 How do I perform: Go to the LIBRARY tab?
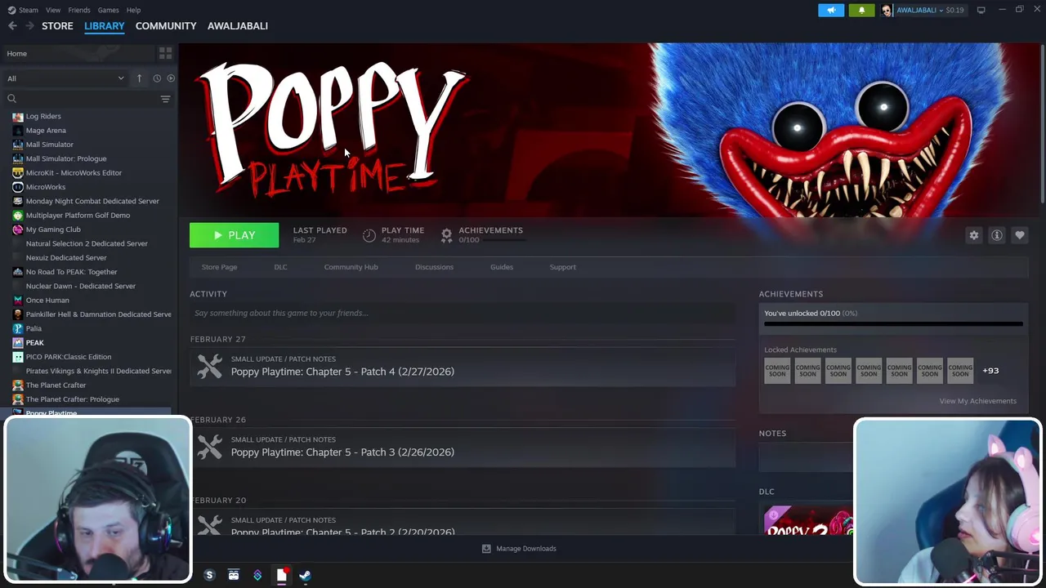click(x=105, y=26)
